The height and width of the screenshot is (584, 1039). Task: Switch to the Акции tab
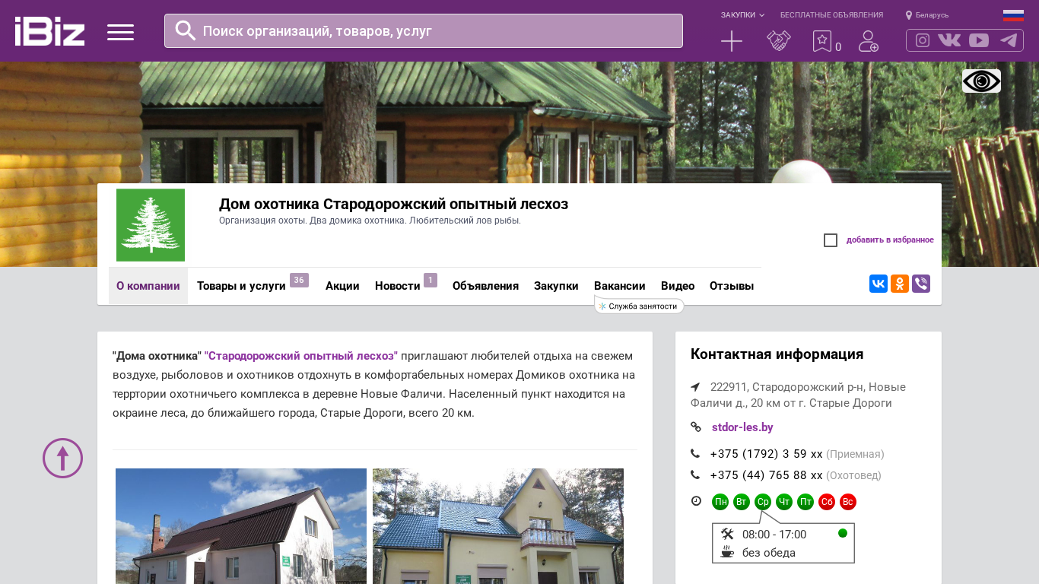342,286
